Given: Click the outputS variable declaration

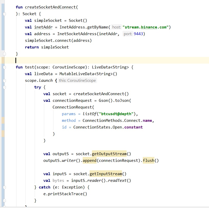Looking at the screenshot, I should click(61, 154).
